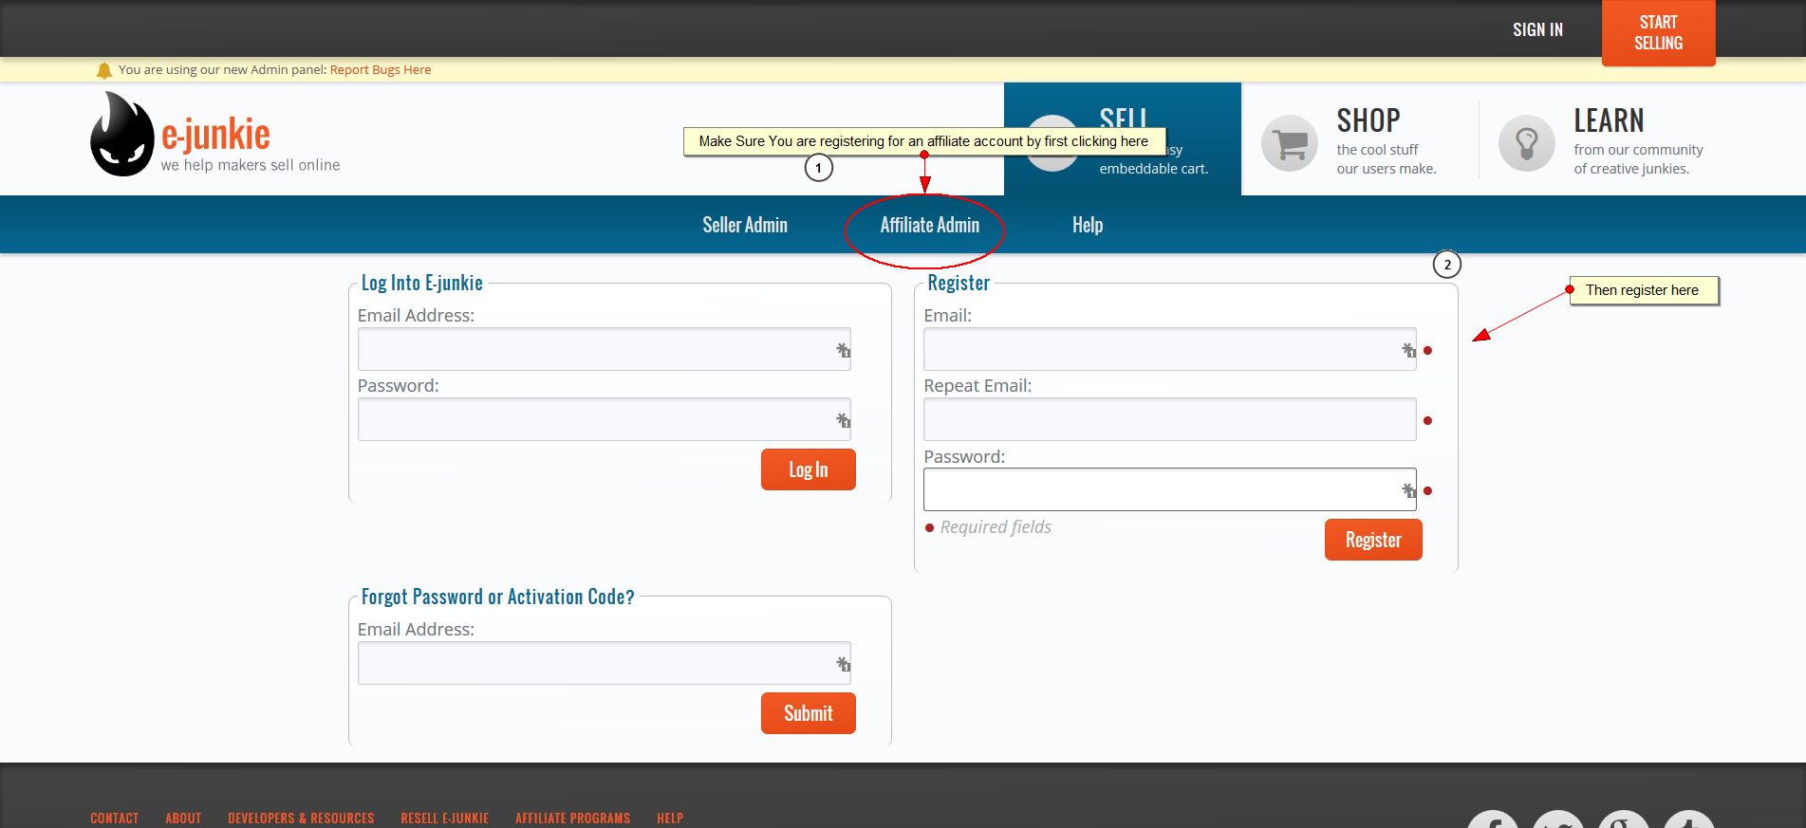This screenshot has width=1806, height=828.
Task: Open the ABOUT footer link
Action: [183, 818]
